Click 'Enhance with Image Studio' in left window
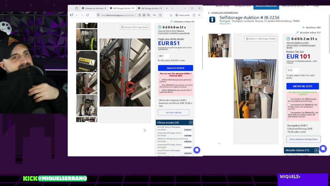 (x=135, y=27)
